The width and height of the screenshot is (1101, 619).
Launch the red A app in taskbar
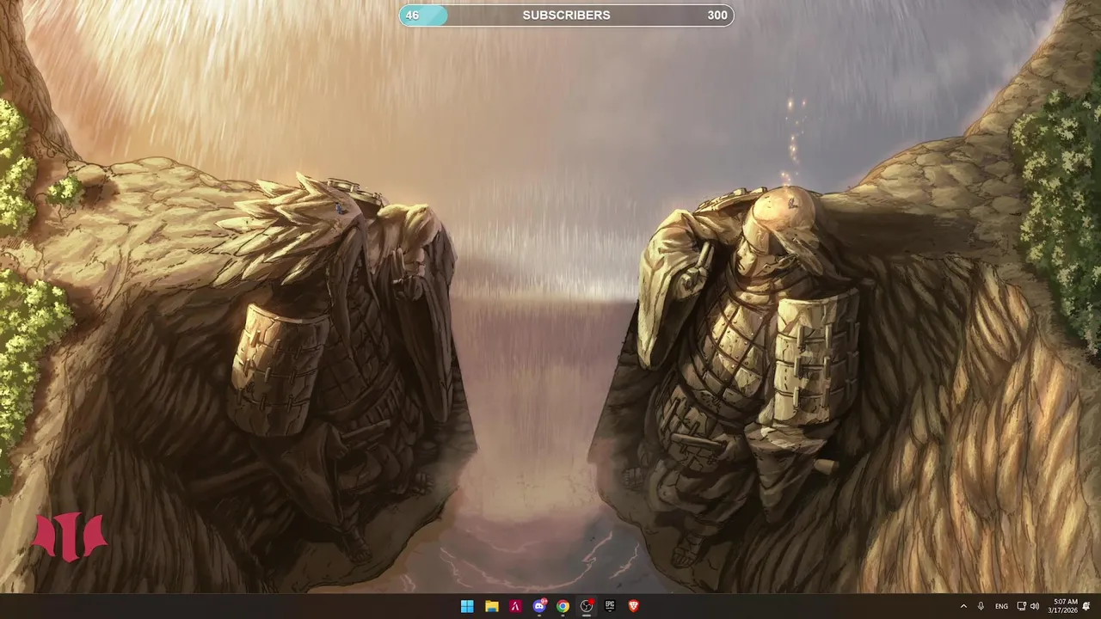pos(515,606)
